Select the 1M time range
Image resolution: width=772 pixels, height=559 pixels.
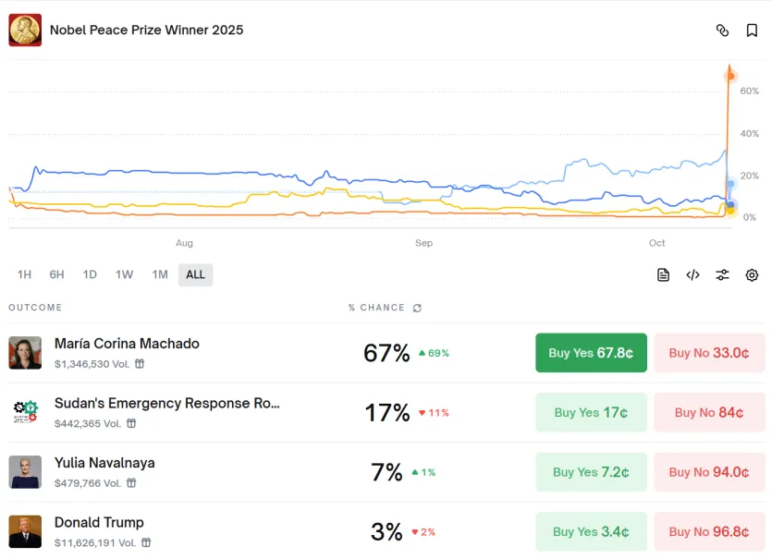pyautogui.click(x=160, y=274)
